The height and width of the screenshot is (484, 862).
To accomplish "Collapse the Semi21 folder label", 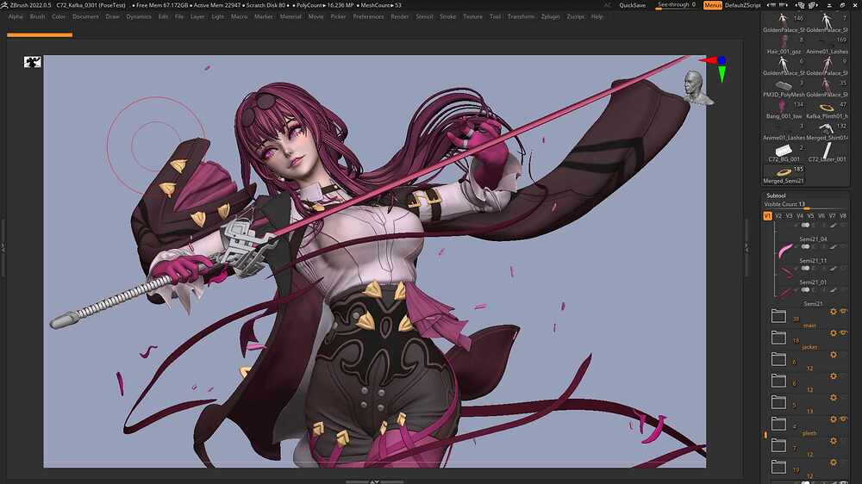I will (813, 303).
